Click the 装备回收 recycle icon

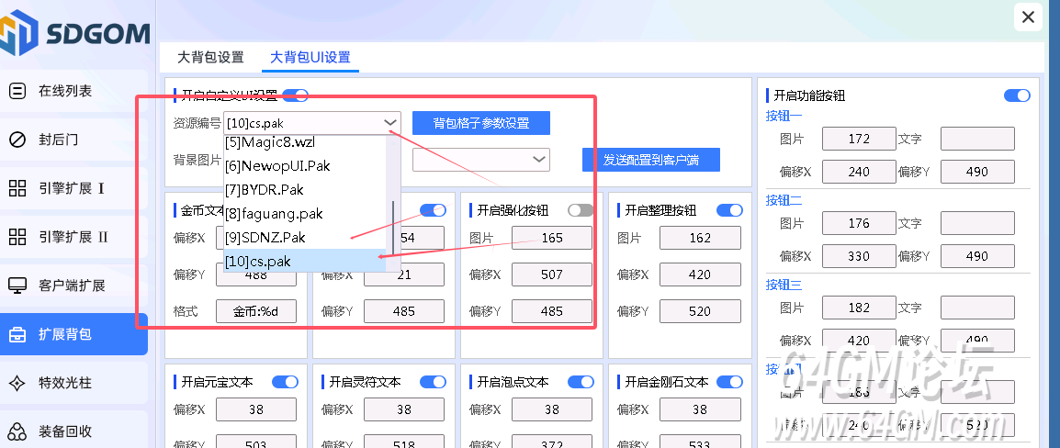(x=17, y=431)
